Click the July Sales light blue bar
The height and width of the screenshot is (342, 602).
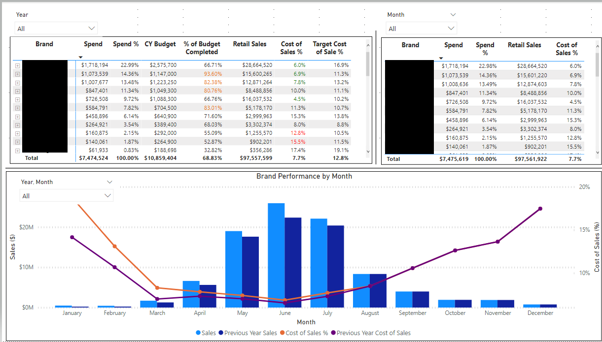pos(319,263)
